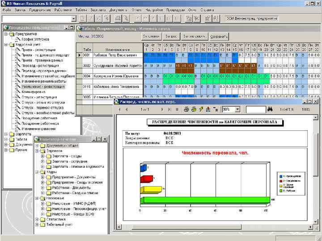Click the 'Сохранить' button in timesheet window
The width and height of the screenshot is (322, 241).
point(219,37)
